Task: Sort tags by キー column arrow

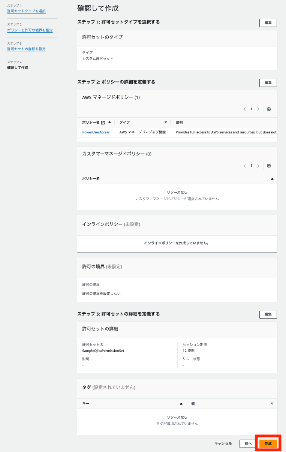Action: pos(181,404)
